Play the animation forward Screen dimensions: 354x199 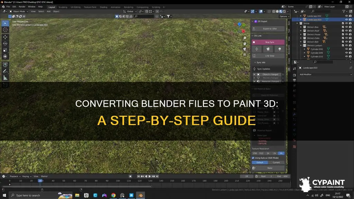pos(149,176)
